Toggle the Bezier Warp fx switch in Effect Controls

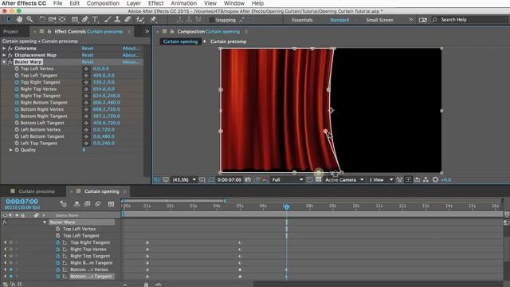pyautogui.click(x=10, y=62)
